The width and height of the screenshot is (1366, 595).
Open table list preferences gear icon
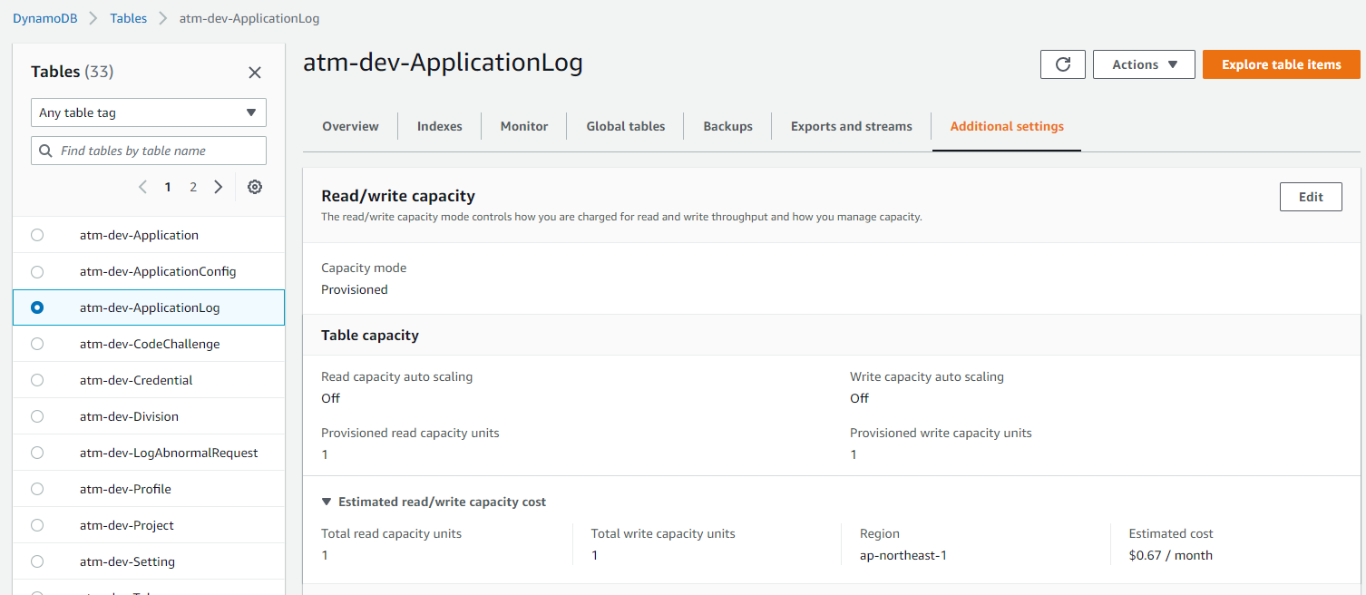tap(255, 187)
